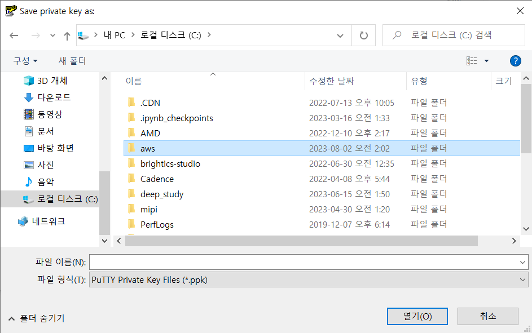Open the '파일 형식(T)' file type dropdown
532x333 pixels.
tap(309, 280)
